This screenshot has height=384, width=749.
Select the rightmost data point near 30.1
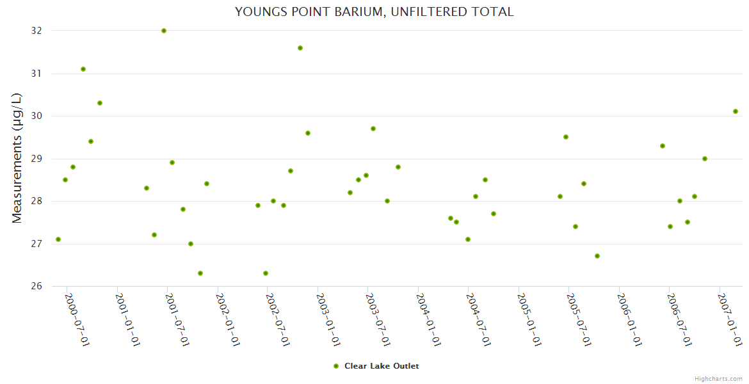click(736, 111)
